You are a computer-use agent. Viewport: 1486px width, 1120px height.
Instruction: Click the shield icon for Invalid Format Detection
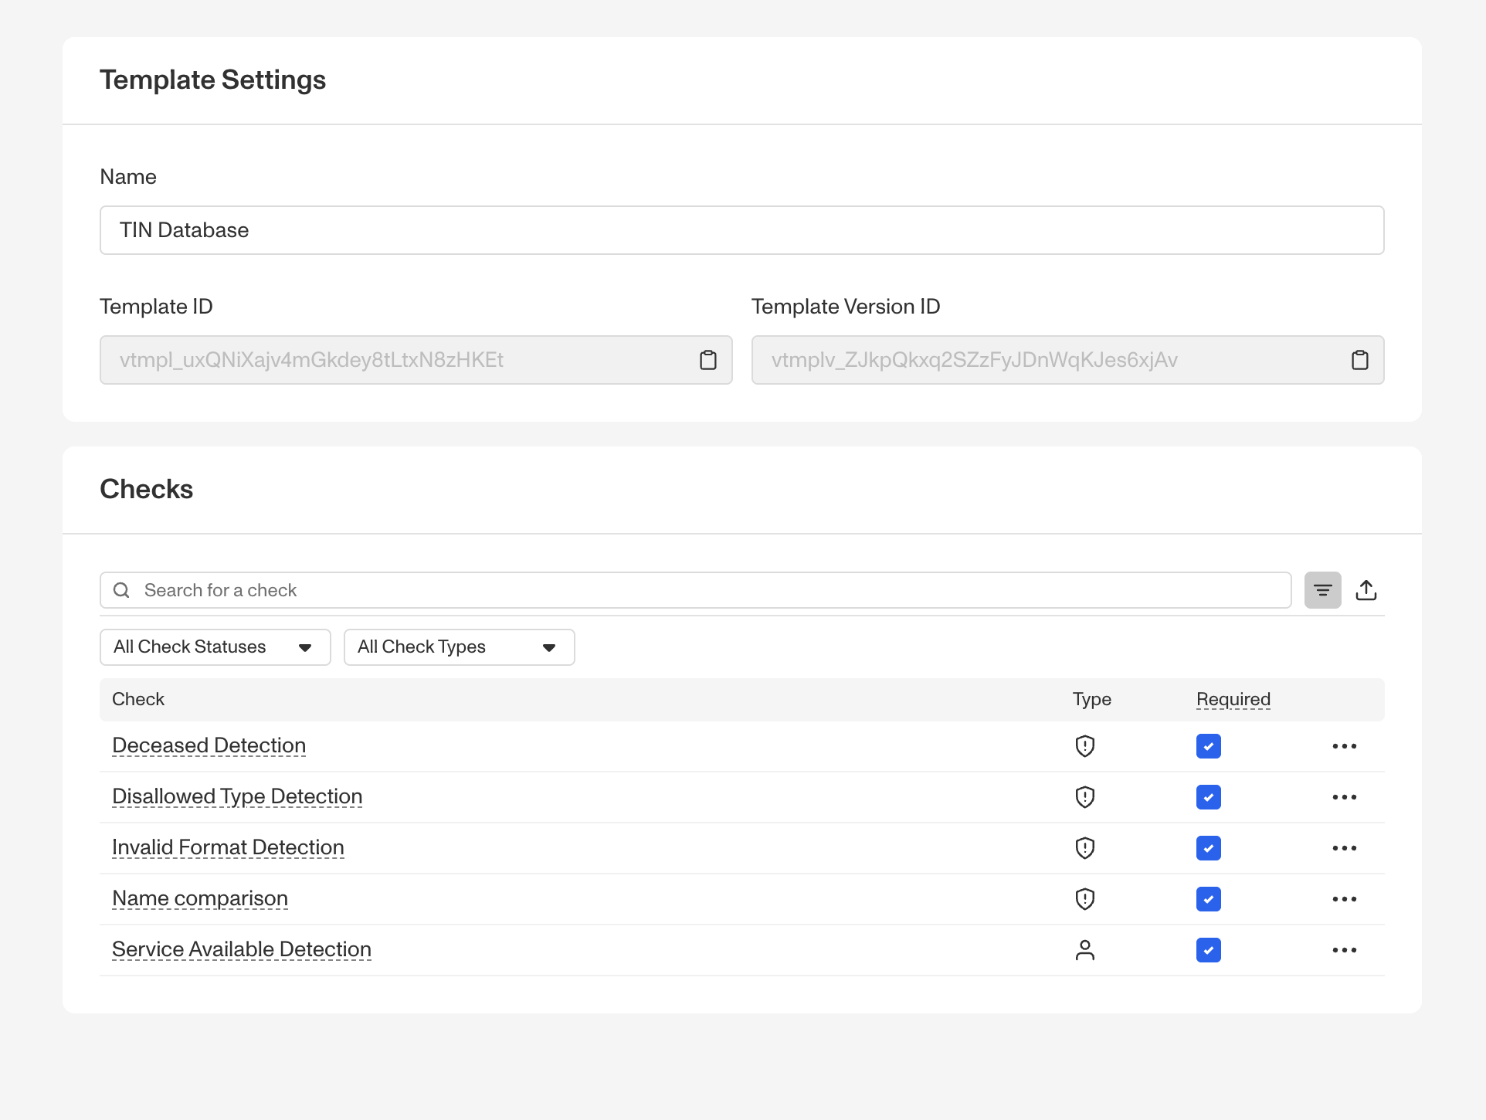point(1084,848)
